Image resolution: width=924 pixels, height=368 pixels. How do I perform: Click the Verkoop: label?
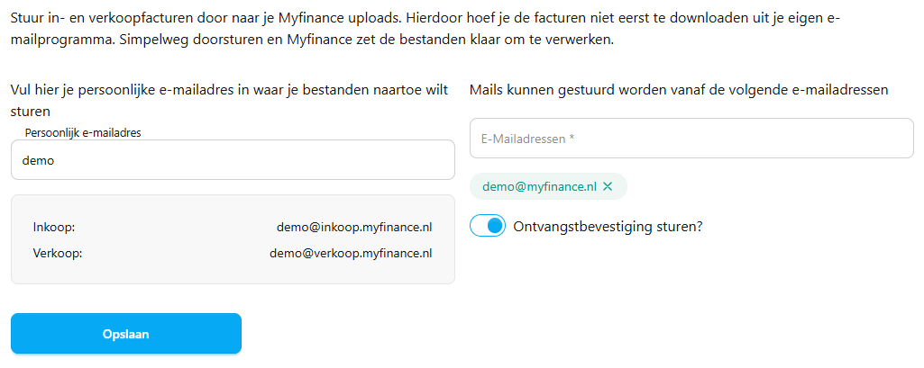click(x=57, y=254)
